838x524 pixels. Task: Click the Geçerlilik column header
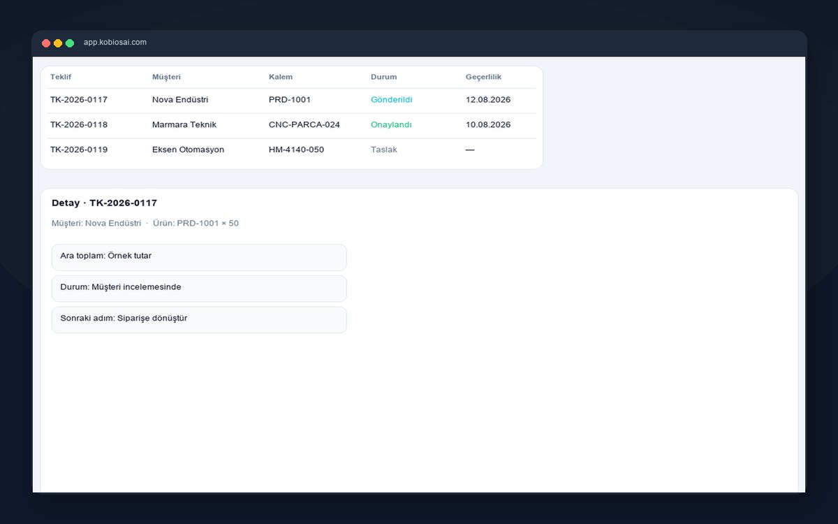483,77
